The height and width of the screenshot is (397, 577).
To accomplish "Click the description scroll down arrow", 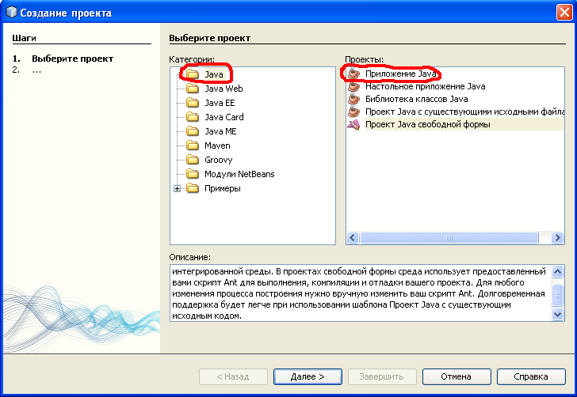I will [x=557, y=314].
